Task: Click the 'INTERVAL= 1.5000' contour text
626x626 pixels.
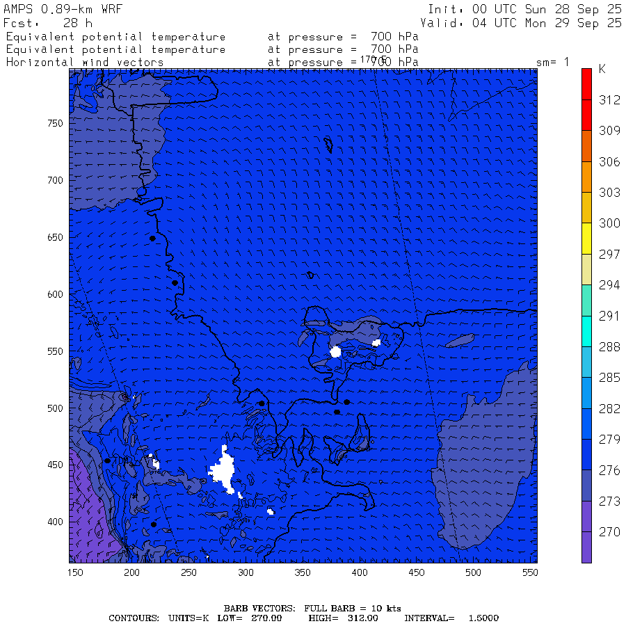Action: click(451, 618)
